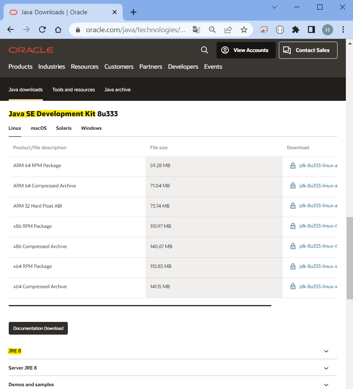Open the cast/media extension icon

(264, 30)
